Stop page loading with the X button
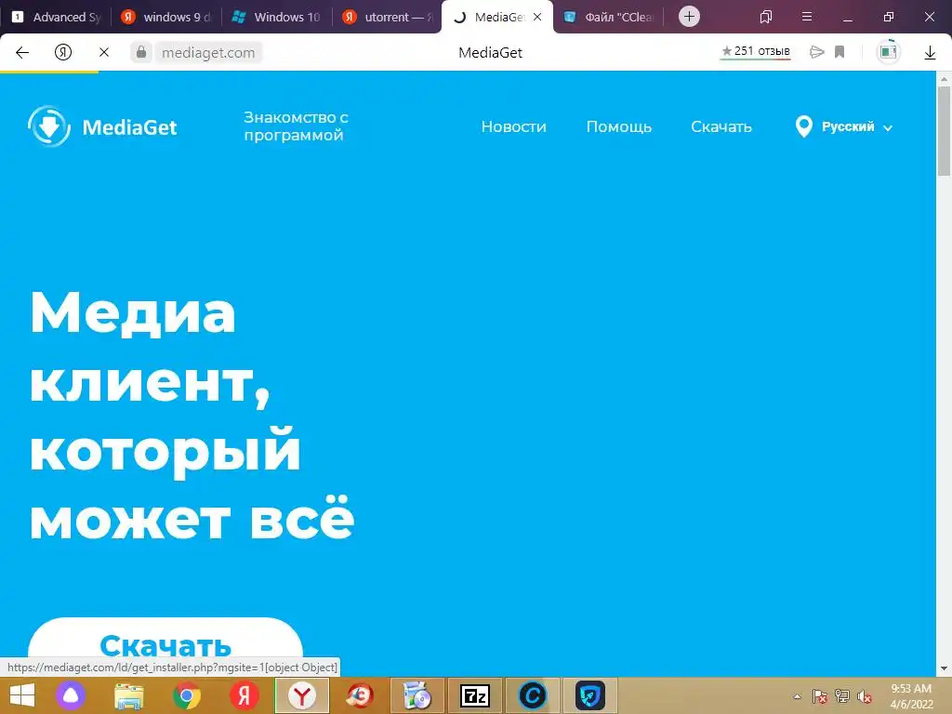 coord(104,52)
